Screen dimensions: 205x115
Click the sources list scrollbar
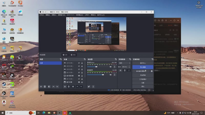point(85,69)
